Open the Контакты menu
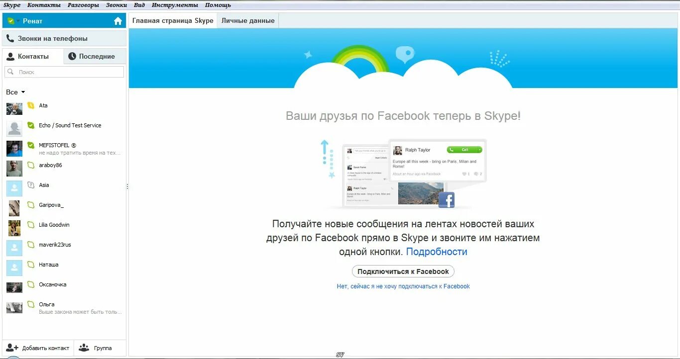 pos(44,5)
